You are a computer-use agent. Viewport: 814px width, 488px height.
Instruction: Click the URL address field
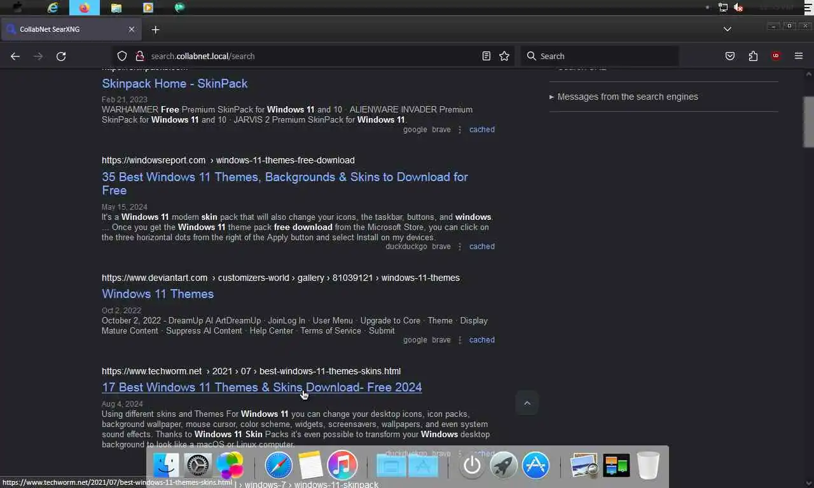pos(312,56)
